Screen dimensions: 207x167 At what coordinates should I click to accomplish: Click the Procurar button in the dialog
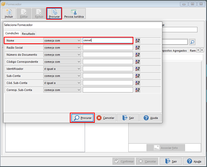pos(82,118)
